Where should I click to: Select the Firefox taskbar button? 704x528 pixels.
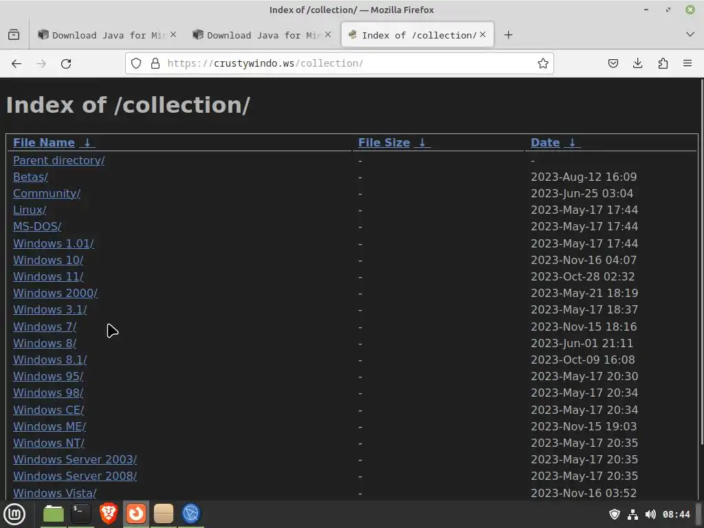(x=136, y=514)
